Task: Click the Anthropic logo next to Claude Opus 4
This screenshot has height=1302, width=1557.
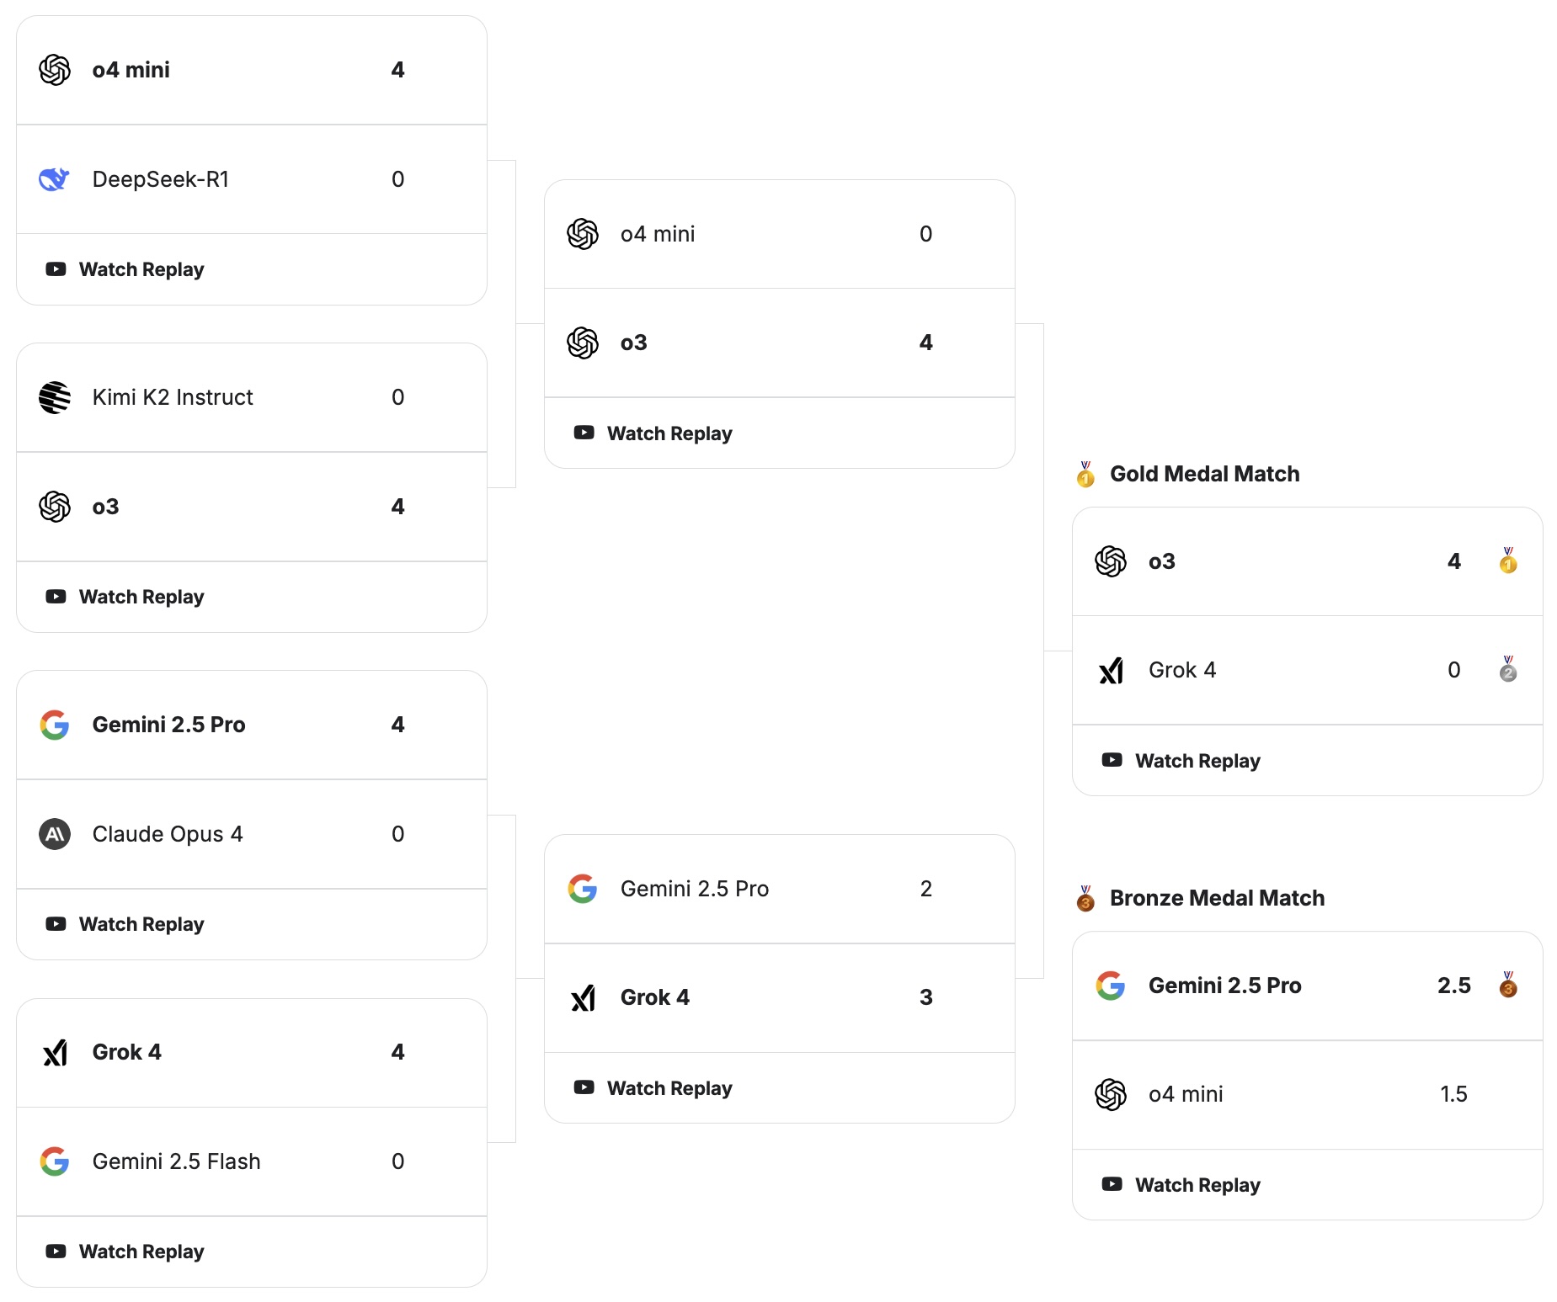Action: pyautogui.click(x=55, y=834)
